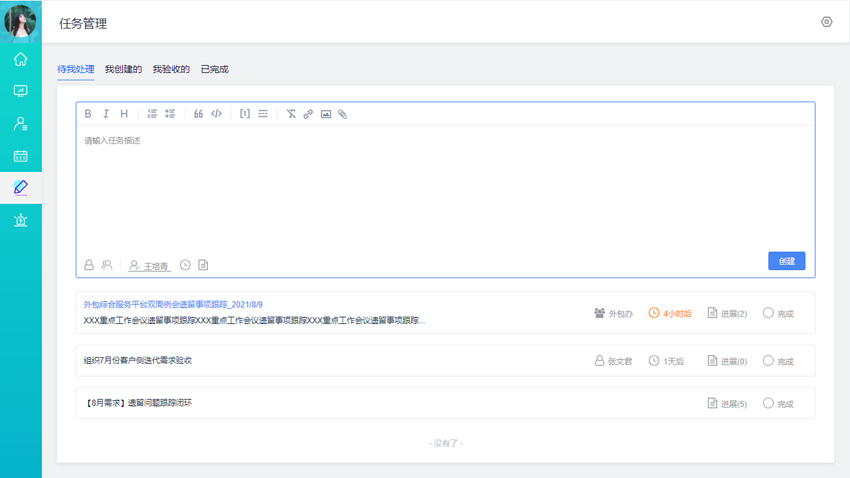
Task: Open the assignee selector with the person icon
Action: (x=89, y=265)
